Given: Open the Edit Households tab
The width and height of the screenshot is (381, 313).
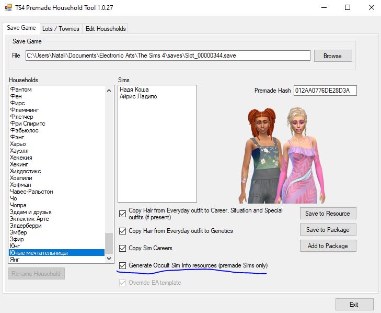Looking at the screenshot, I should (106, 28).
